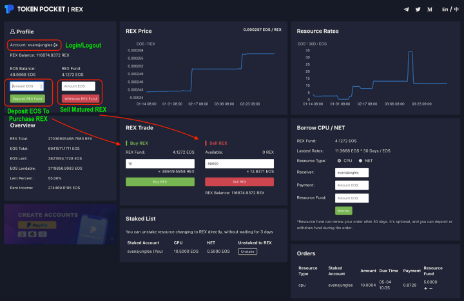
Task: Click the PayPal button in the Create Accounts banner
Action: pos(37,225)
